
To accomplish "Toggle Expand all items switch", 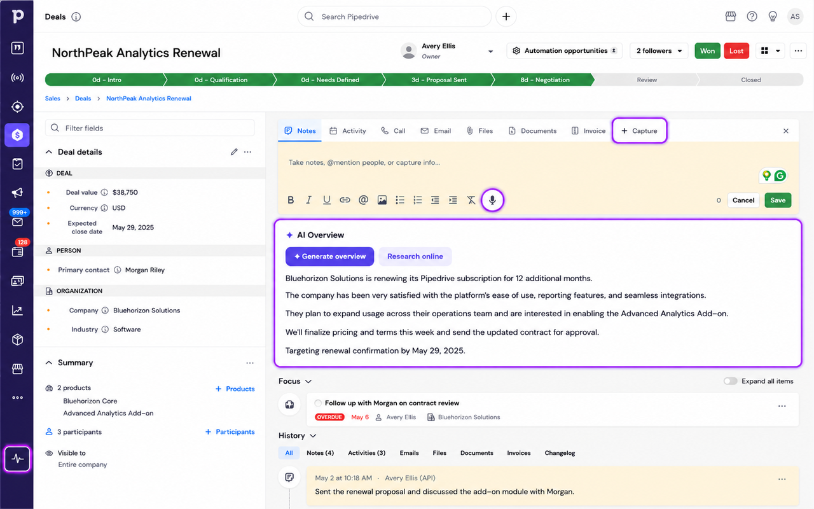I will pos(730,381).
